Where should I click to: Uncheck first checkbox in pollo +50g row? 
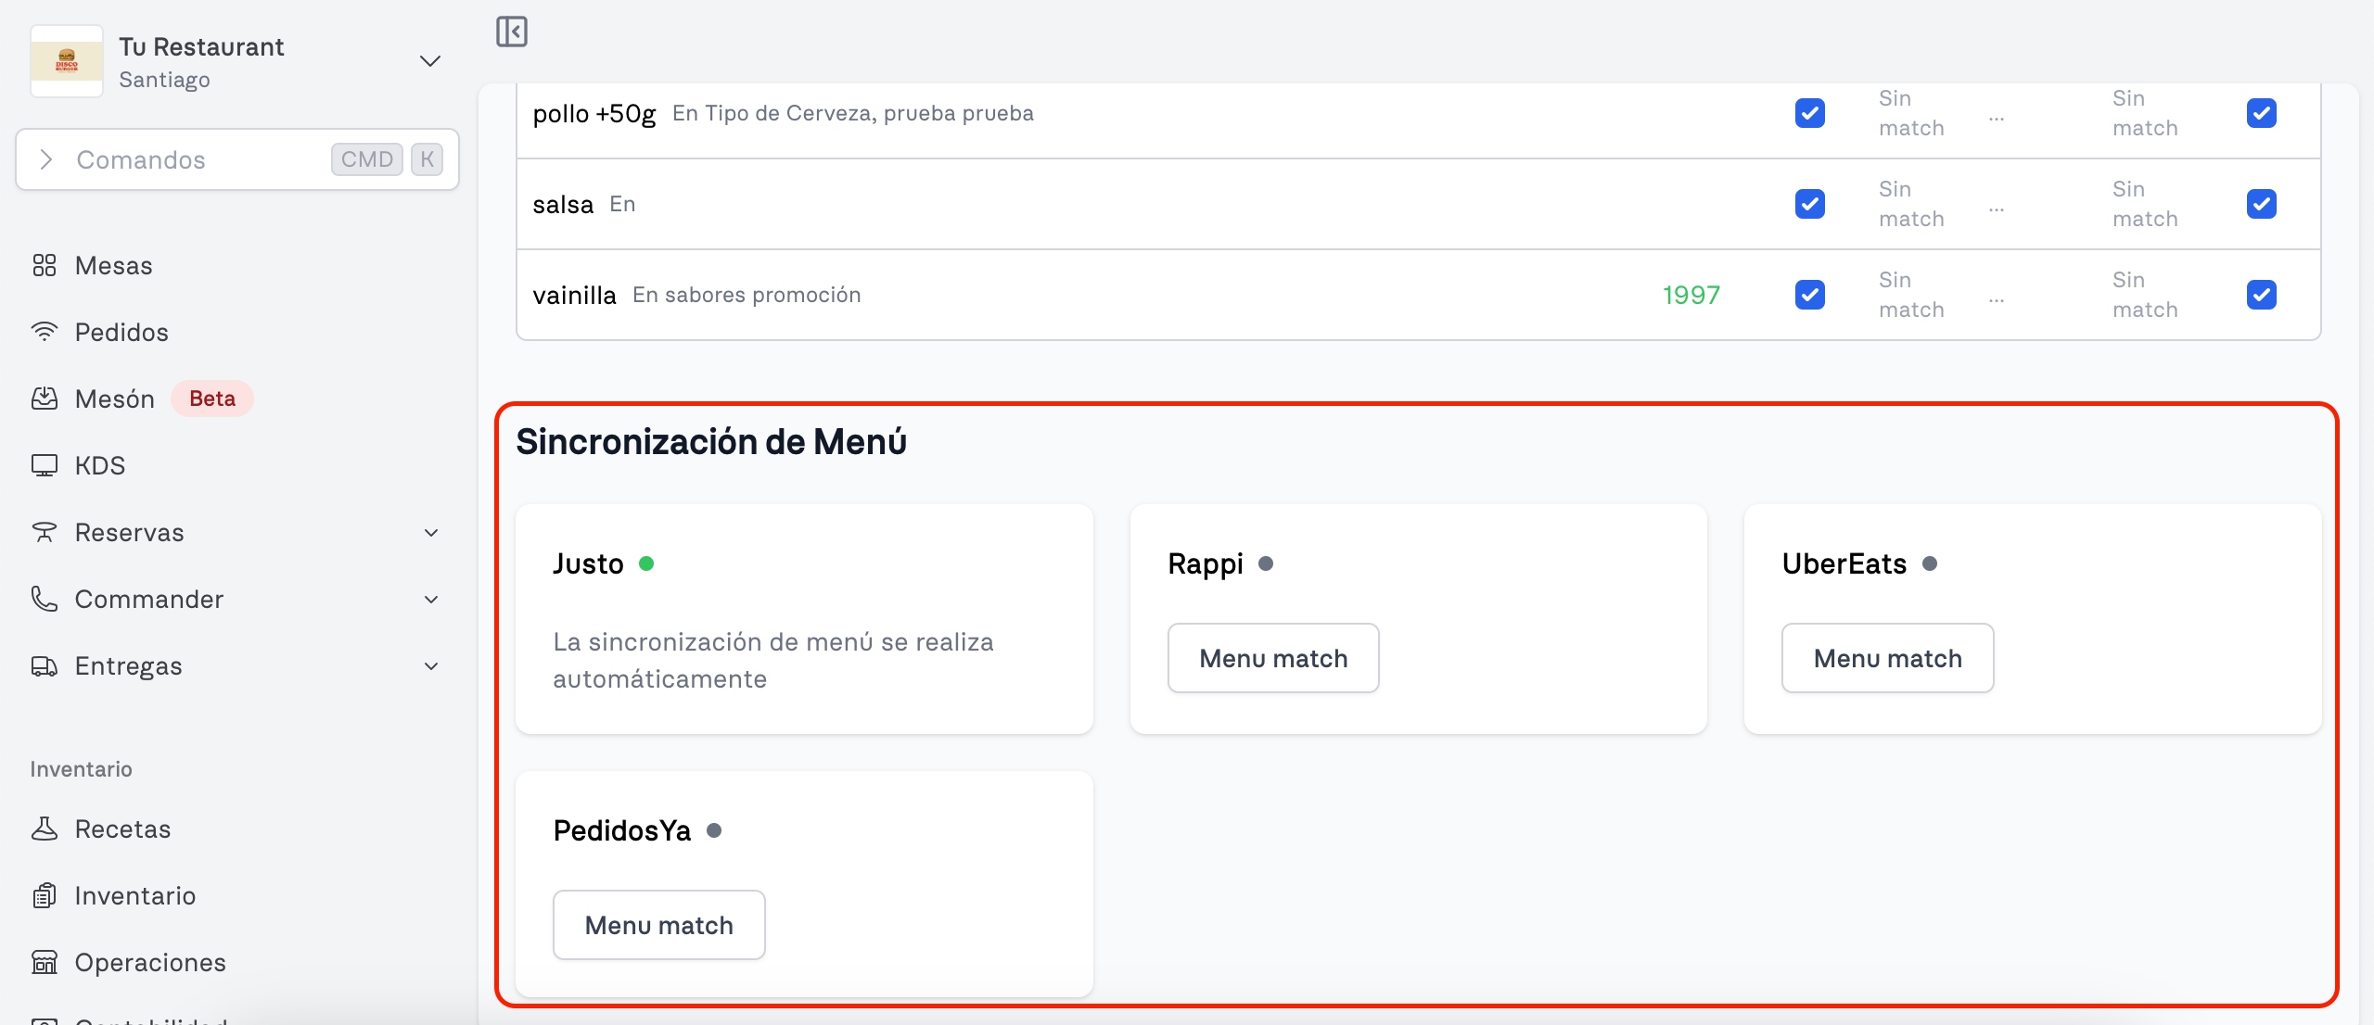click(x=1810, y=113)
